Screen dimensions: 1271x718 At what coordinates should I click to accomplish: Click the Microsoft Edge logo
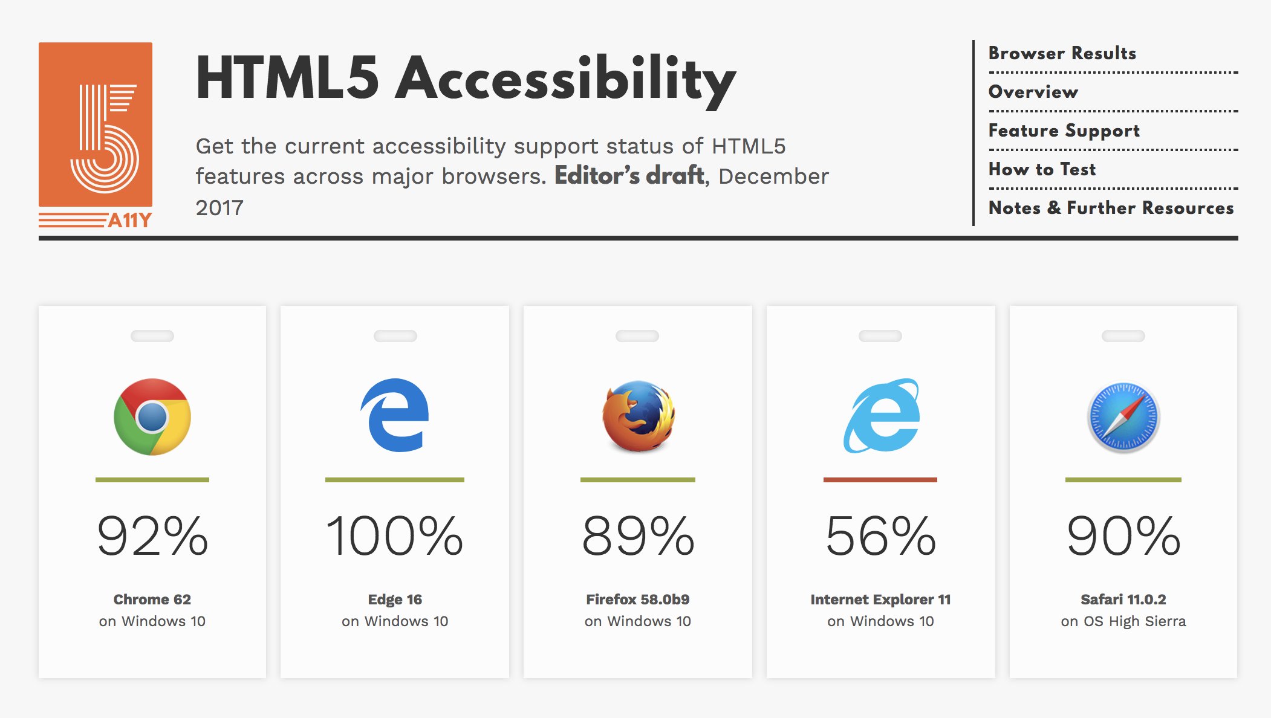tap(395, 415)
